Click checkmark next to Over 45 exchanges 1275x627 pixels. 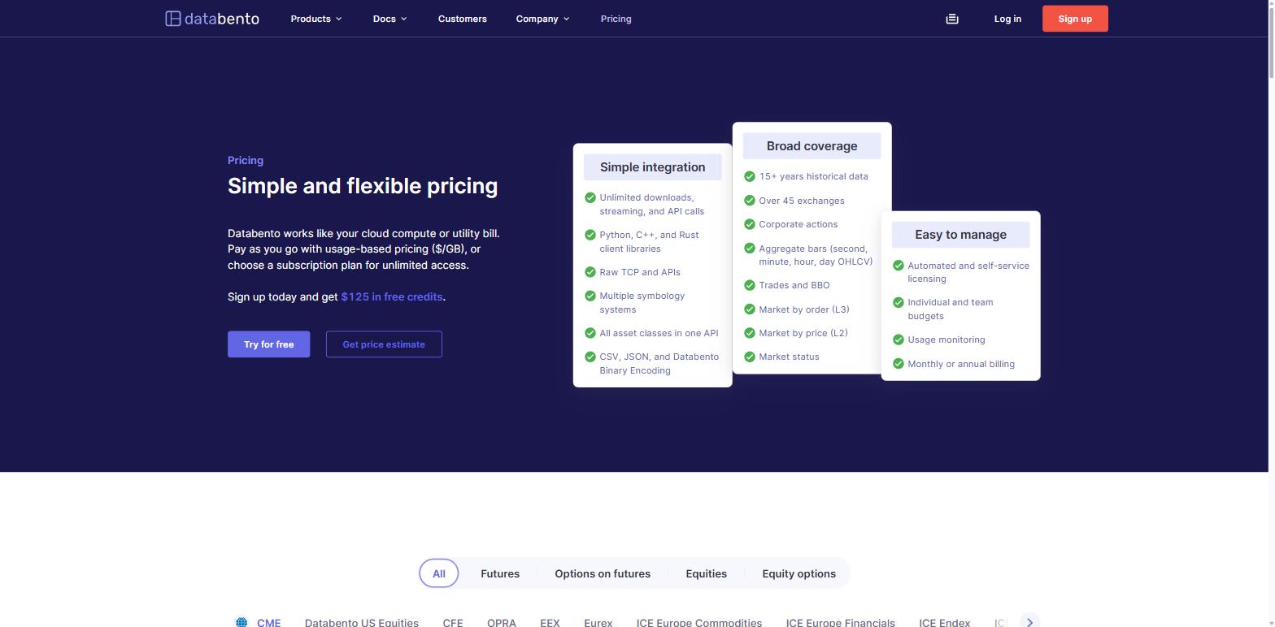(750, 201)
